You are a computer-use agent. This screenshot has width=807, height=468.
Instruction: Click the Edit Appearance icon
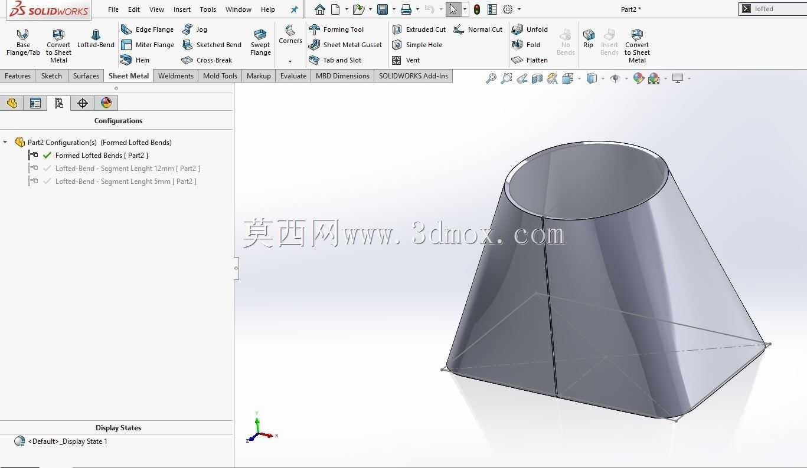[x=638, y=78]
